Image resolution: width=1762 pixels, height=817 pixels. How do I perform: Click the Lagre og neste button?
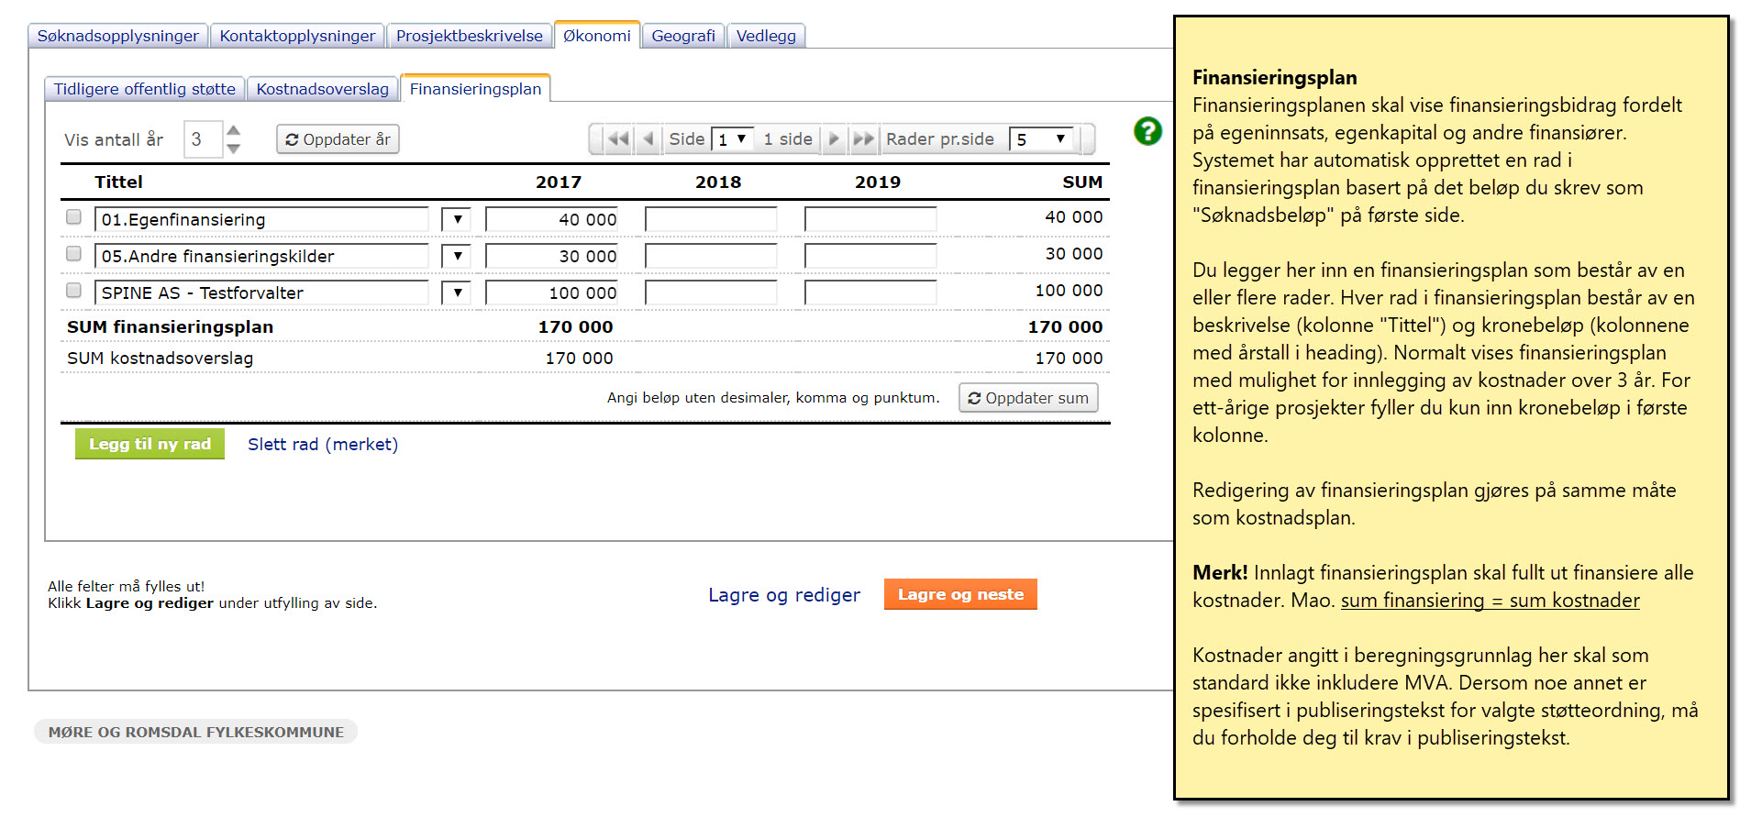click(x=960, y=594)
